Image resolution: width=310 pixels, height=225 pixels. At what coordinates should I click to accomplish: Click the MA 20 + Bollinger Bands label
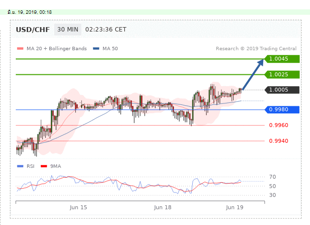(x=57, y=49)
